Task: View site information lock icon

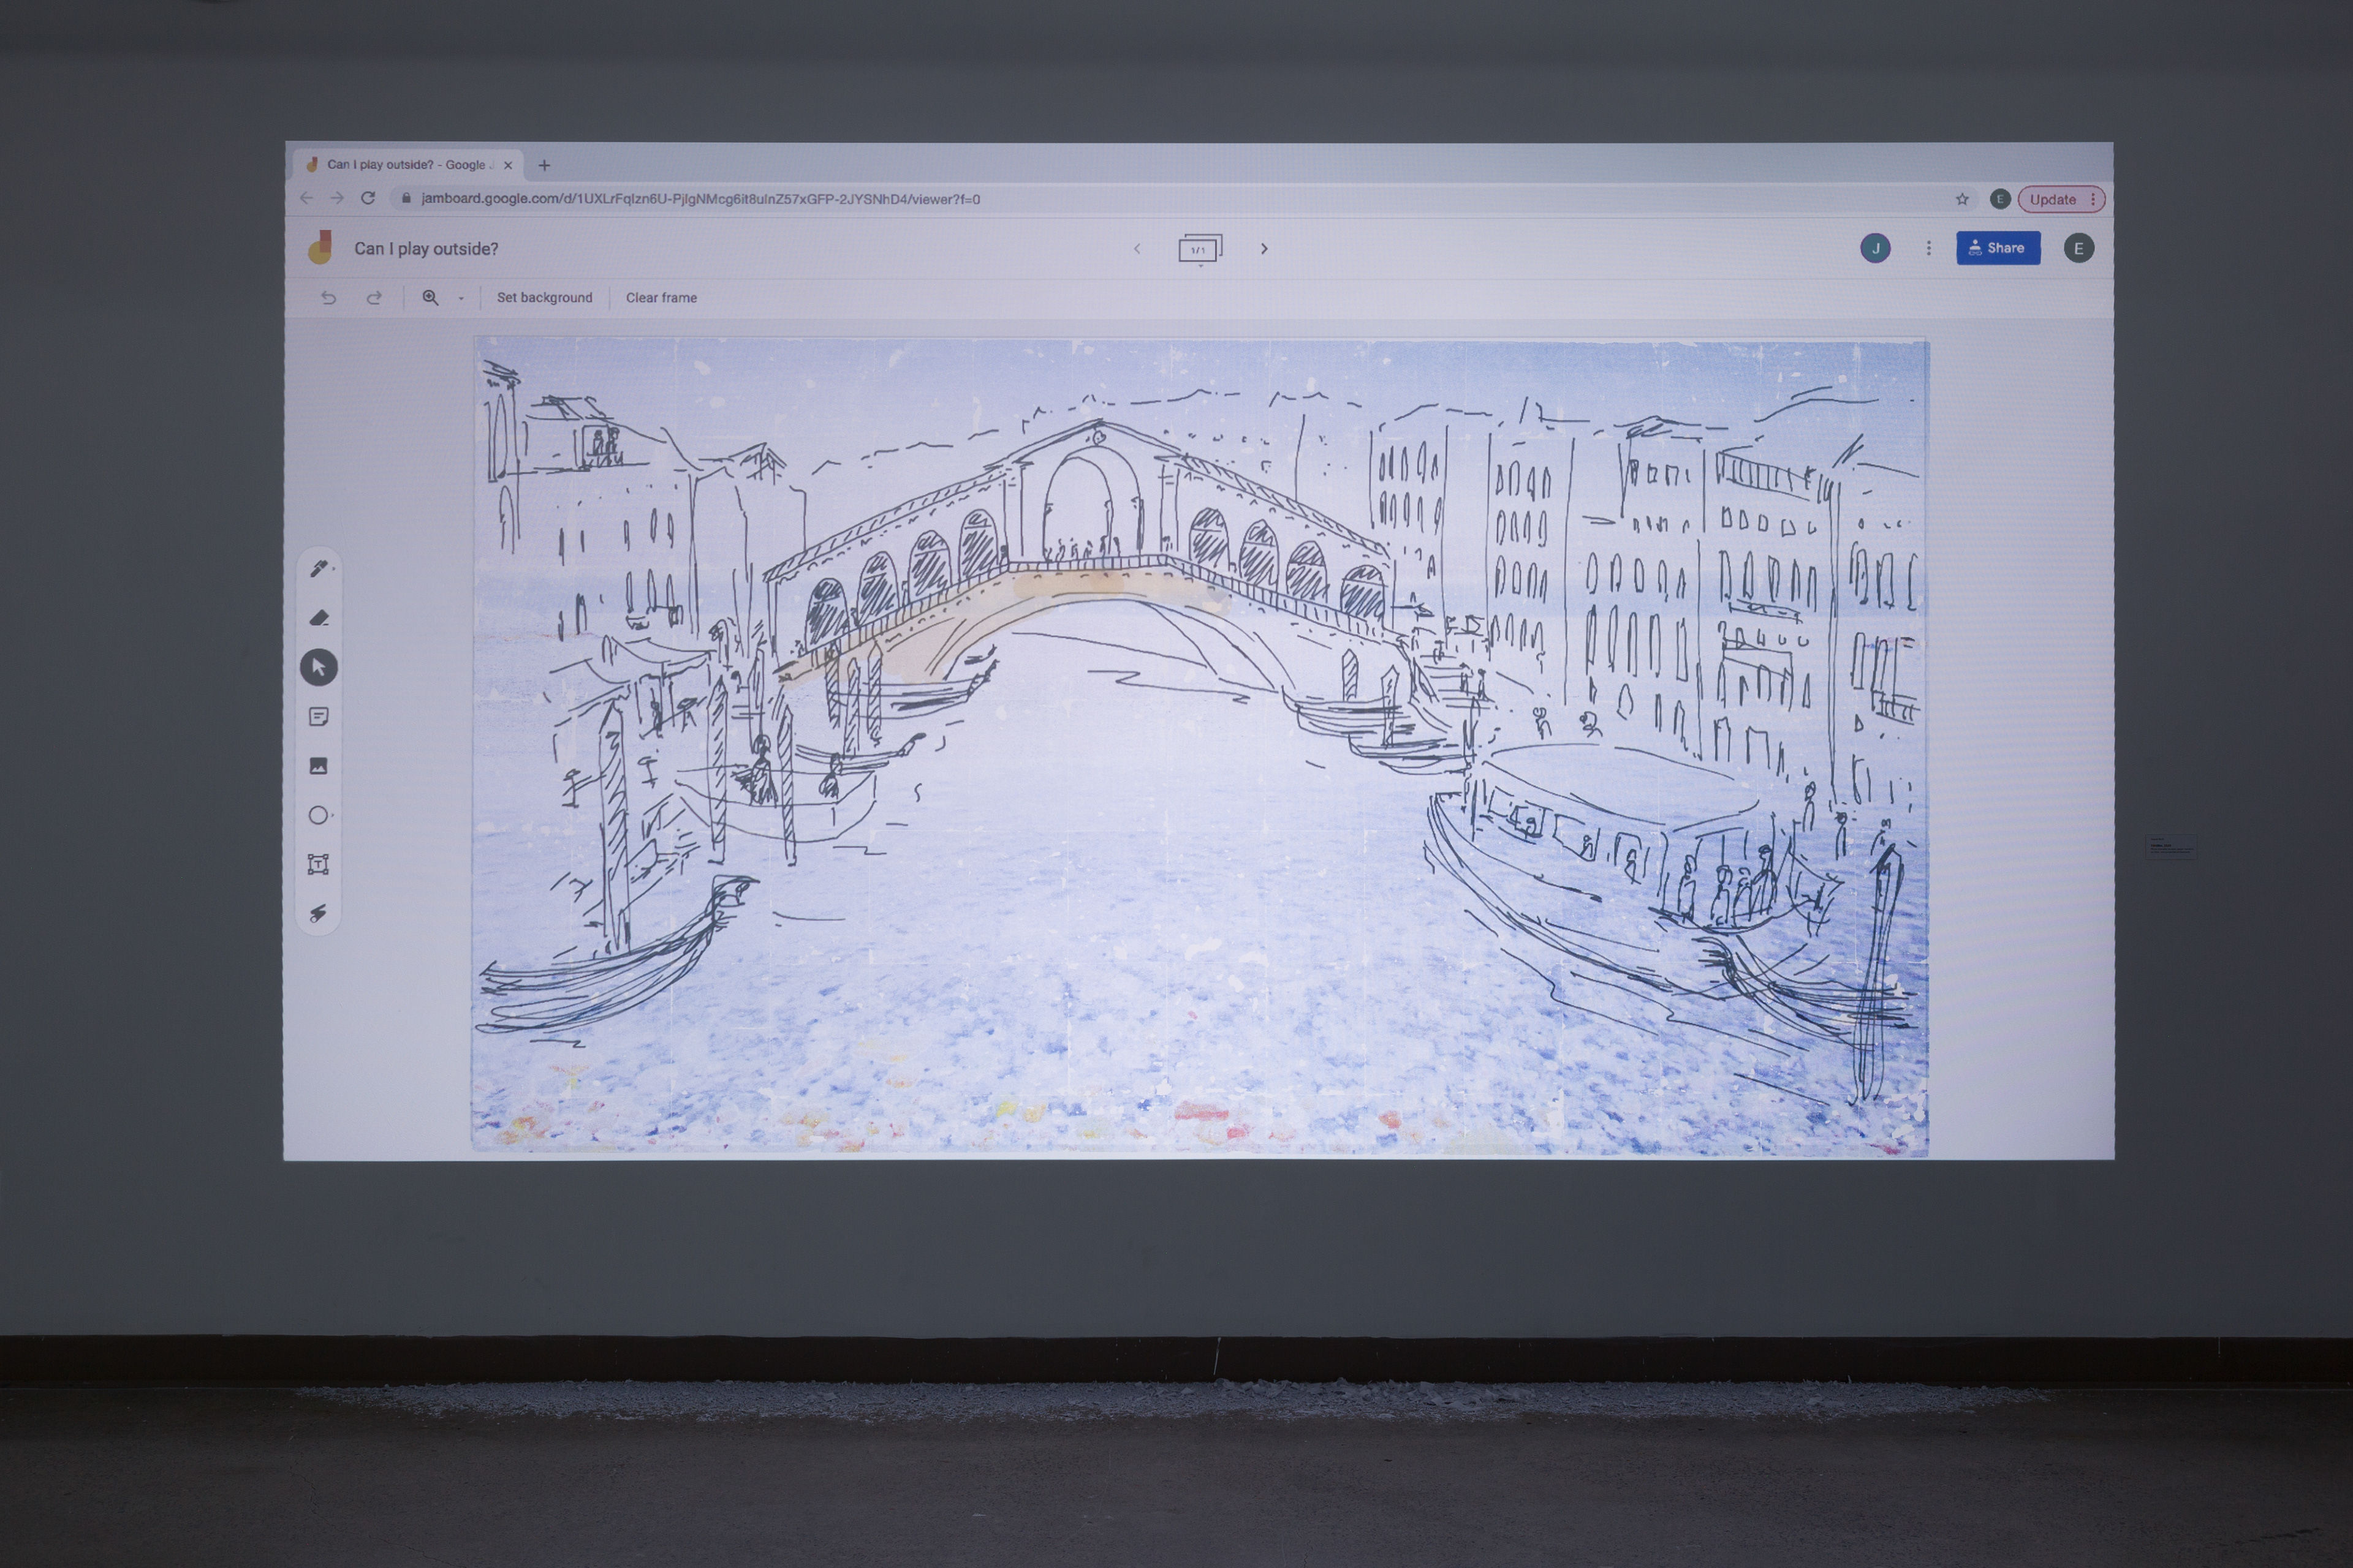Action: (x=406, y=198)
